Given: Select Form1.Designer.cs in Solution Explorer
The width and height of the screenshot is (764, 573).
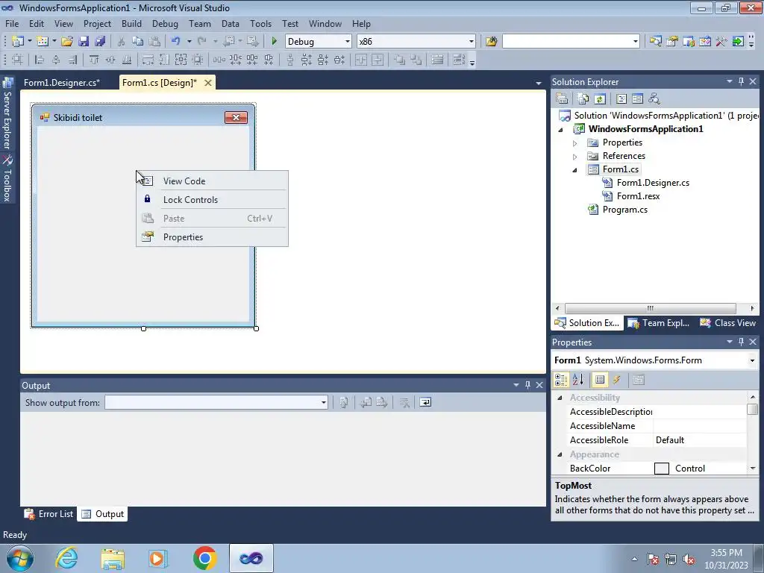Looking at the screenshot, I should pyautogui.click(x=653, y=183).
